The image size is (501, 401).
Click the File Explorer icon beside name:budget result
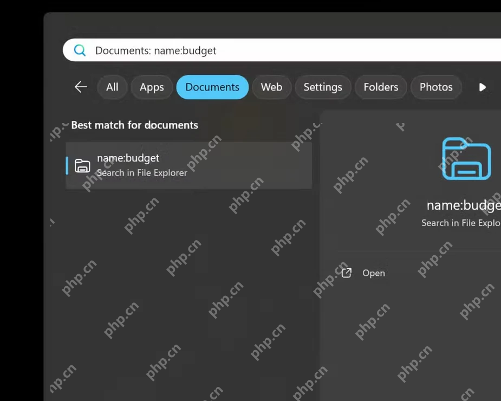coord(82,166)
